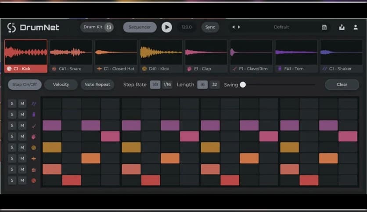Click the DrumNet logo icon
Viewport: 367px width, 212px height.
pos(11,27)
